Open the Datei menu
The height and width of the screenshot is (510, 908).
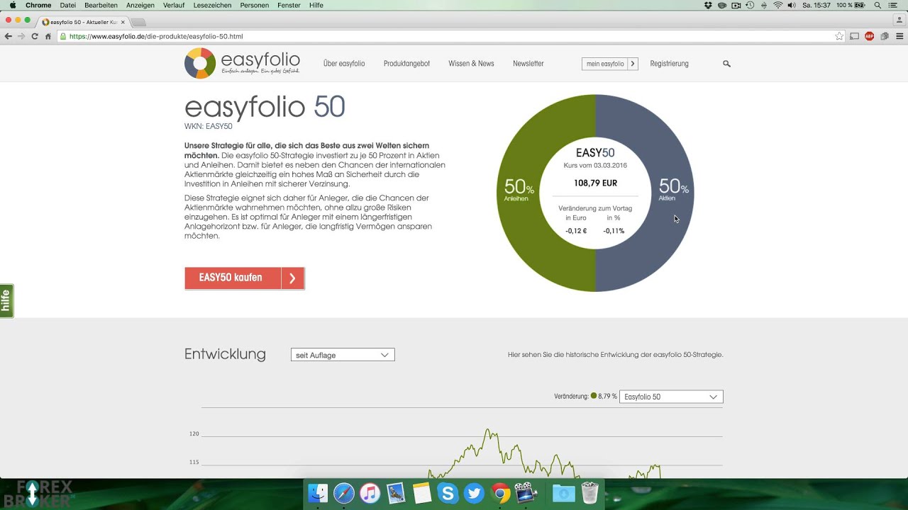click(68, 5)
